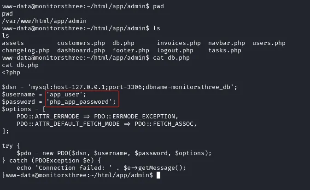
Task: Click users.php in the file listing
Action: (269, 43)
